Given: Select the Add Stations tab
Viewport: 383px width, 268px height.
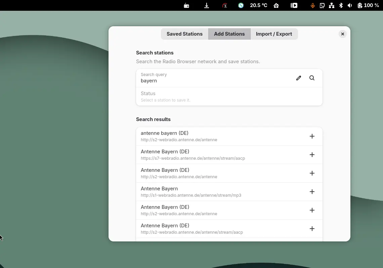Looking at the screenshot, I should [x=229, y=34].
